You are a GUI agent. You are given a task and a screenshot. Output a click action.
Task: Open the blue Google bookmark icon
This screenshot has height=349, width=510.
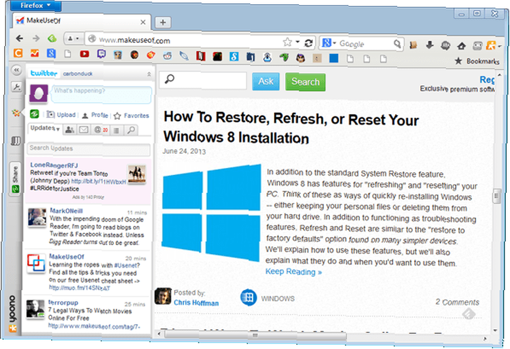(x=51, y=53)
